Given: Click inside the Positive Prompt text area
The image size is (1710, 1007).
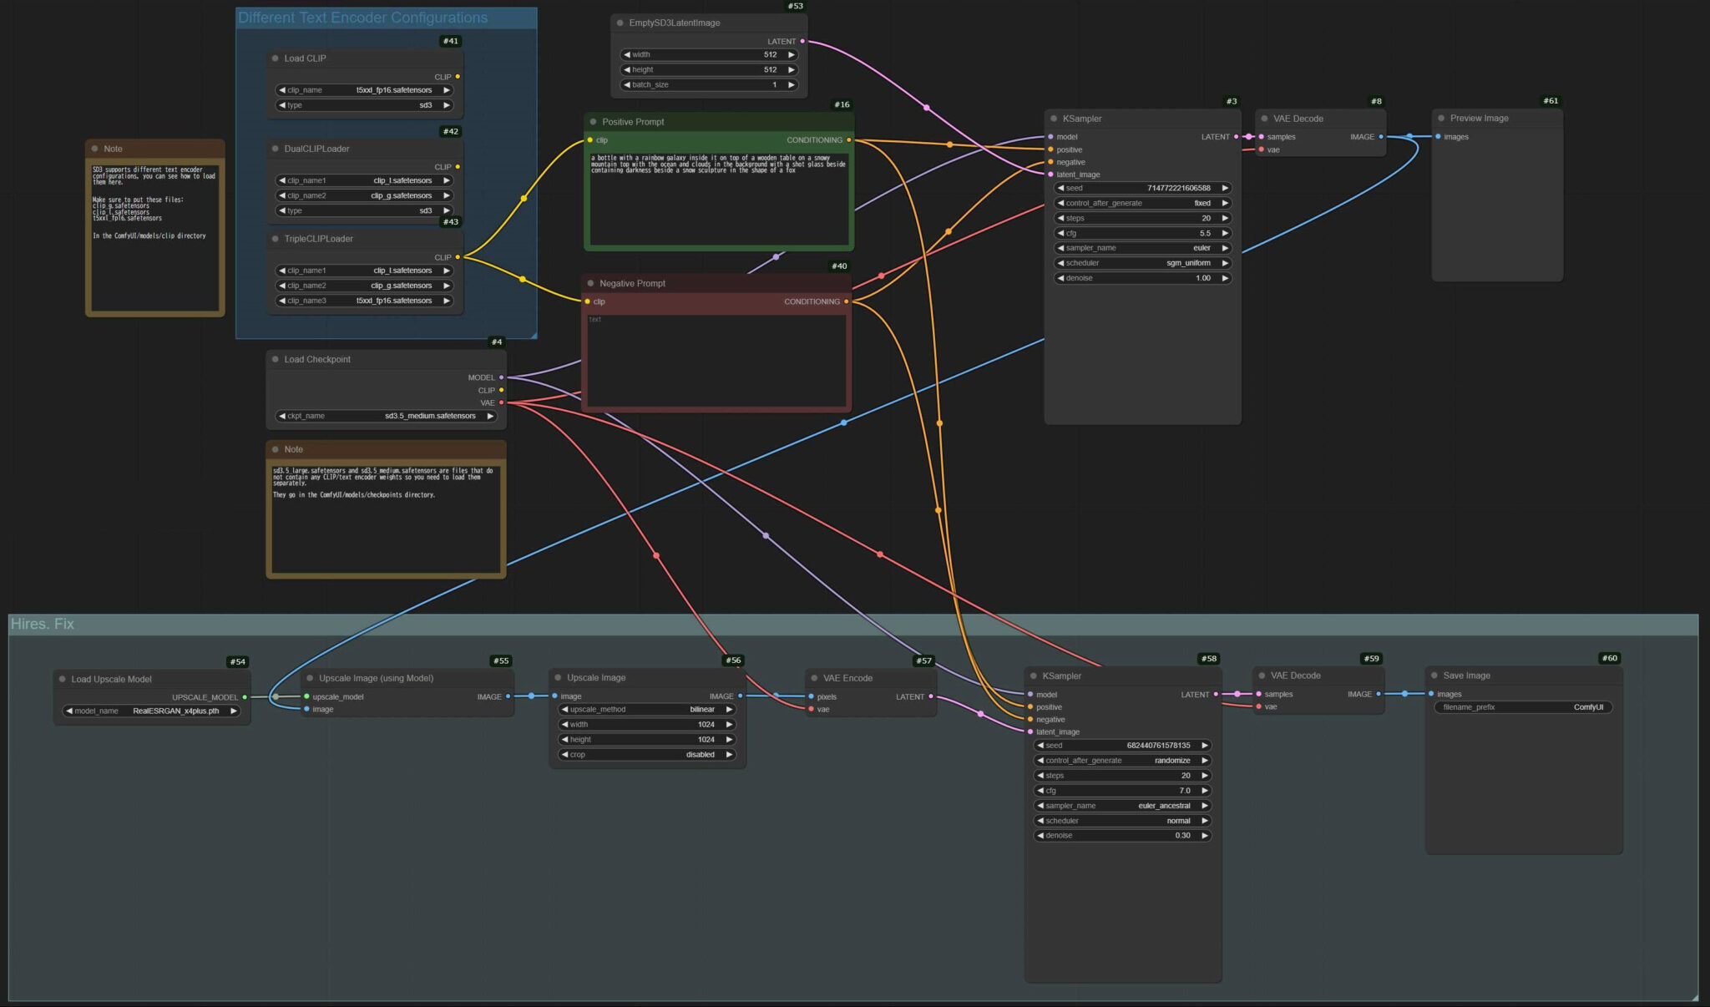Looking at the screenshot, I should [718, 196].
